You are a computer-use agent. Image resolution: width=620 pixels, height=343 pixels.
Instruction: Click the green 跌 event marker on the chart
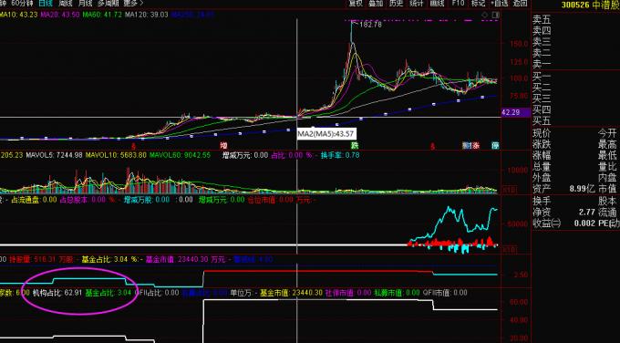pyautogui.click(x=356, y=146)
